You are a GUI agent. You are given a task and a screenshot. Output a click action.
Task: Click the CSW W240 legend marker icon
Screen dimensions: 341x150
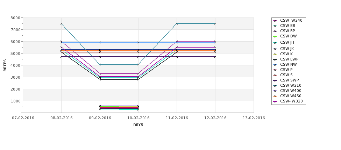pos(275,21)
